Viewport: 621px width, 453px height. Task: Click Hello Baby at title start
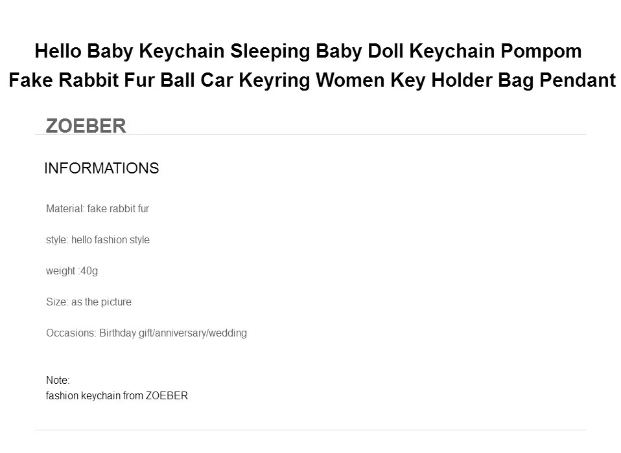(x=84, y=51)
